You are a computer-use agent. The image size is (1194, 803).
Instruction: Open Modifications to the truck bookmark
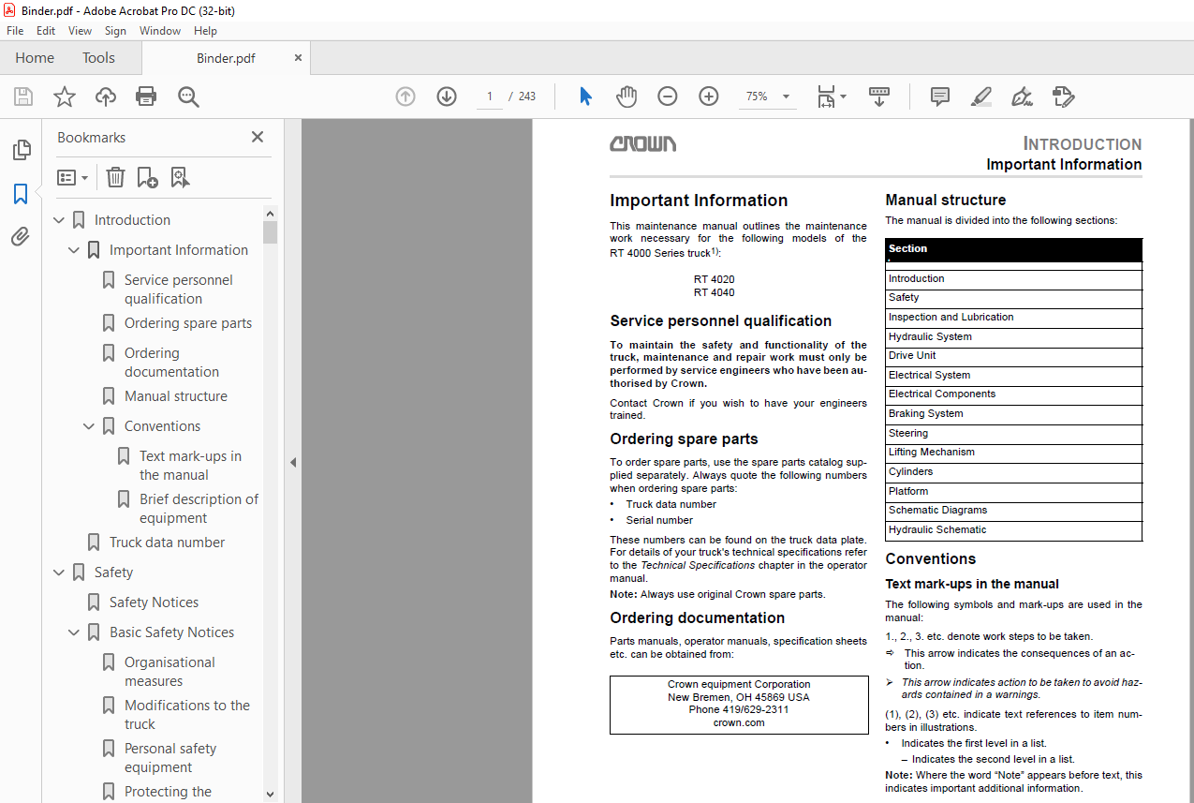click(x=187, y=715)
